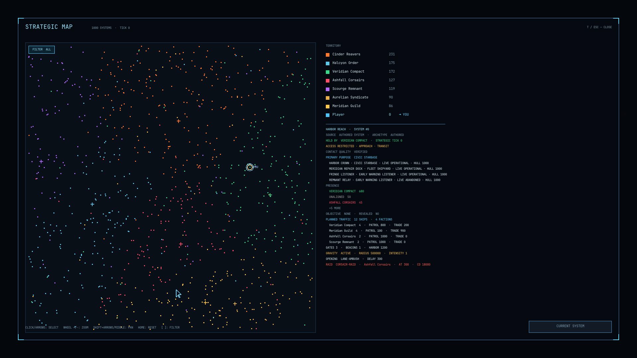Click the Player territory label

(338, 115)
